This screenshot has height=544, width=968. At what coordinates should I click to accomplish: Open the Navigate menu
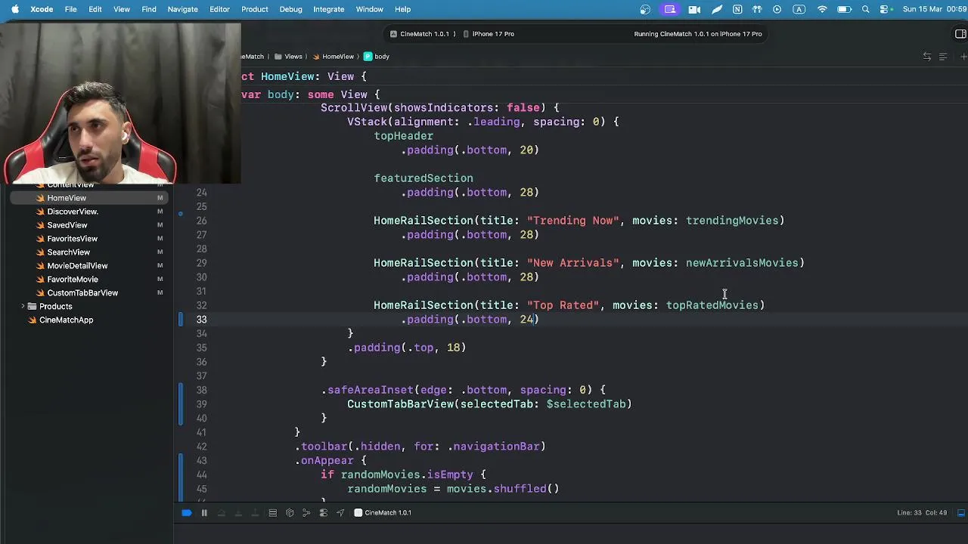pos(182,9)
